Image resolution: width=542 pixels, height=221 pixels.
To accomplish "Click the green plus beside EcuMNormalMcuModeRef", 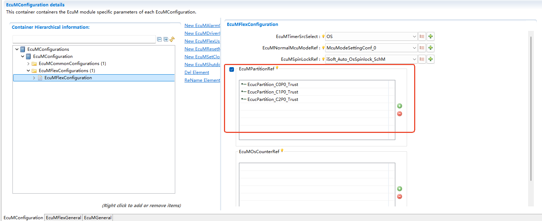I will coord(431,48).
